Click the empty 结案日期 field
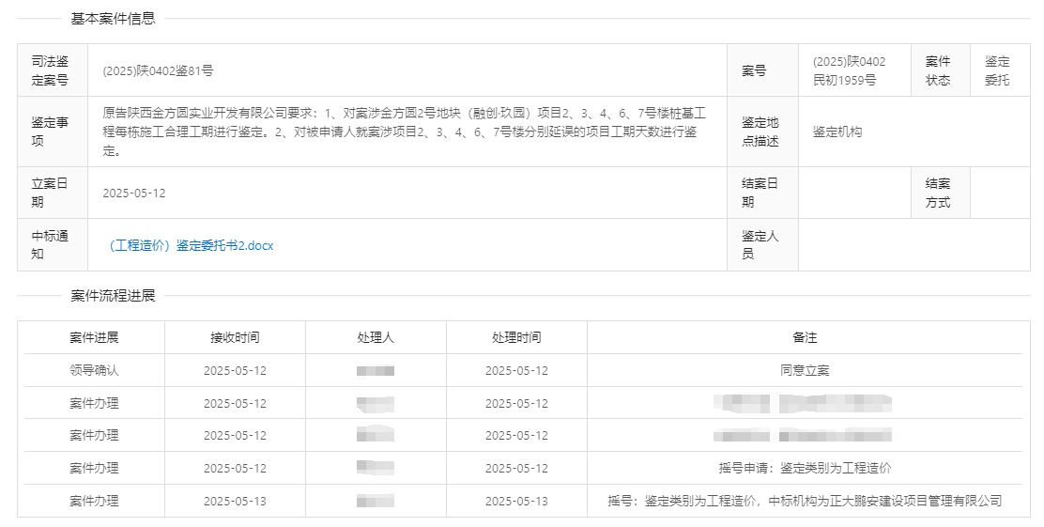The width and height of the screenshot is (1044, 527). click(x=852, y=194)
